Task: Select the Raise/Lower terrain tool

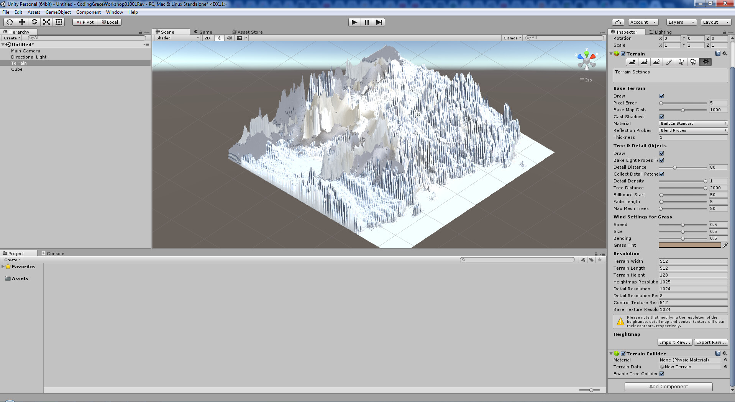Action: coord(632,62)
